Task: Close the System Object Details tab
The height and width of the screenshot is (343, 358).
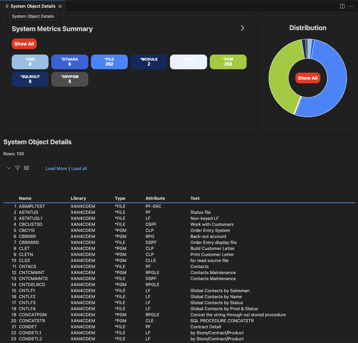Action: tap(60, 6)
